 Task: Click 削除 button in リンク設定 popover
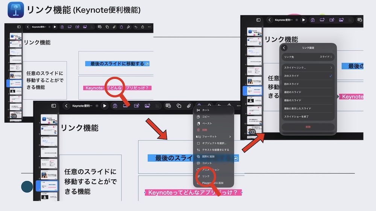pyautogui.click(x=308, y=127)
